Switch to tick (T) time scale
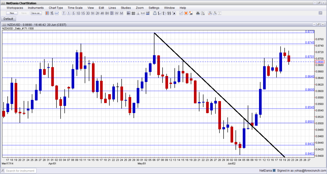The image size is (327, 174). (64, 13)
